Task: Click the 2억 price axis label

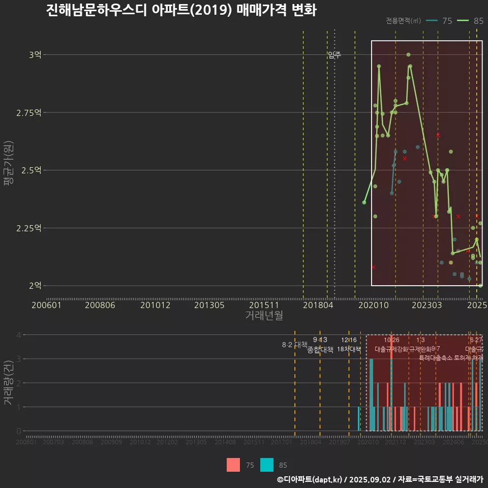Action: (x=35, y=286)
